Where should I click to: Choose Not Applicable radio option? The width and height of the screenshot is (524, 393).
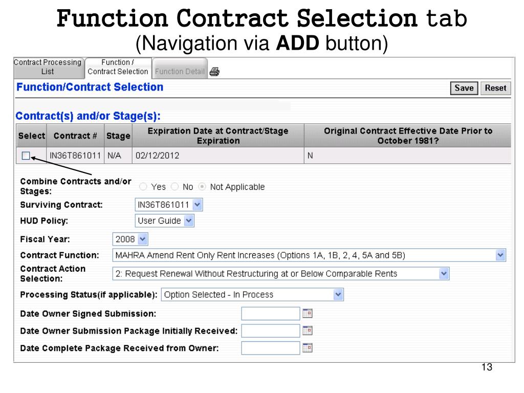click(203, 187)
